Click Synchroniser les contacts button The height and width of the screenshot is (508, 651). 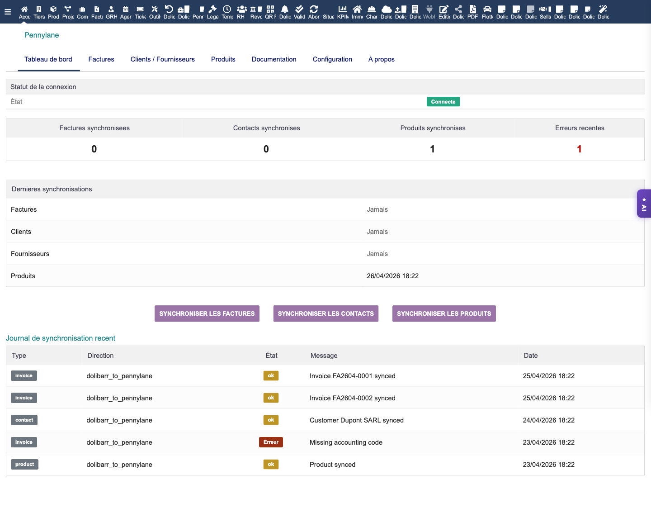[x=326, y=313]
